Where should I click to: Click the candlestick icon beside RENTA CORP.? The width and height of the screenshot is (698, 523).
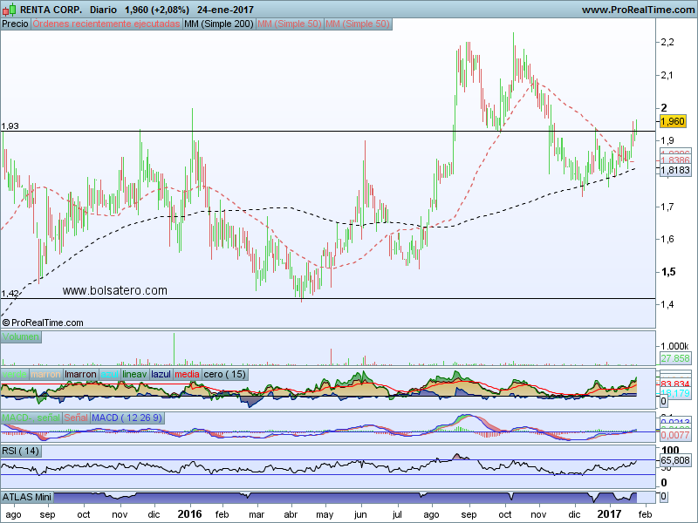click(x=10, y=9)
